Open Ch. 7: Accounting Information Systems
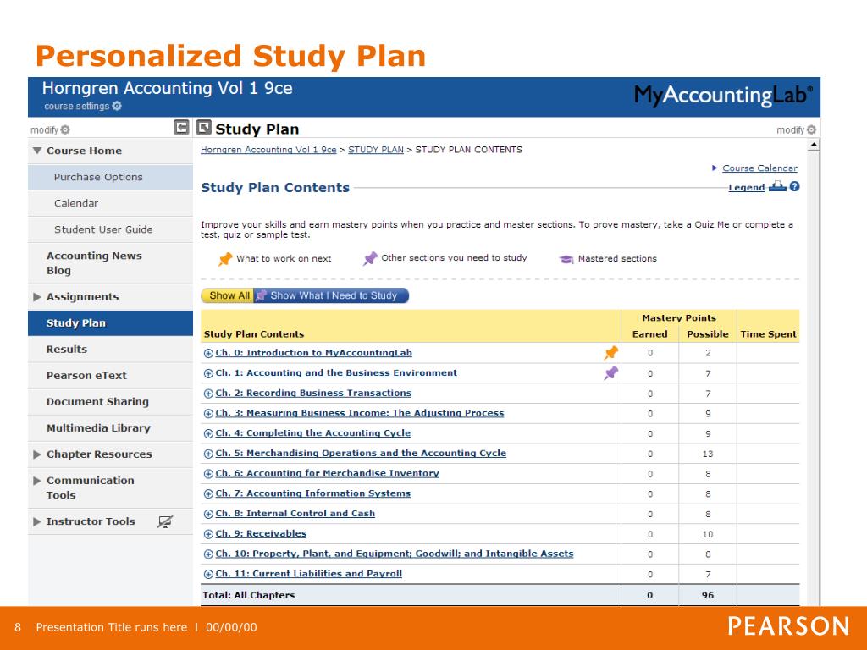Image resolution: width=867 pixels, height=650 pixels. click(x=313, y=493)
